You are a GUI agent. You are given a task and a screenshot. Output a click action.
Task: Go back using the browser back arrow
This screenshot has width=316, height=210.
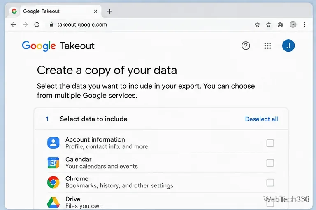click(x=13, y=25)
